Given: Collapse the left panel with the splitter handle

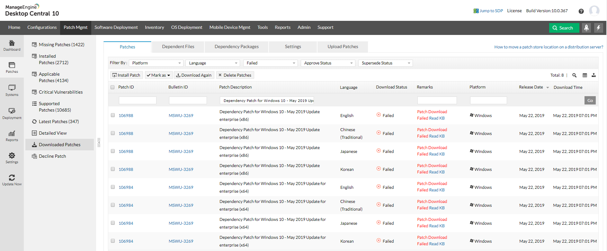Looking at the screenshot, I should click(99, 142).
